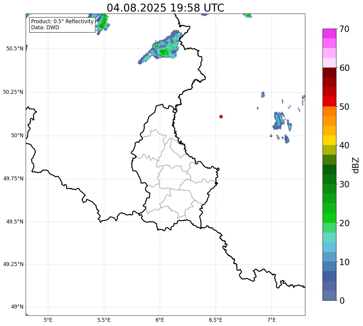This screenshot has width=363, height=326.
Task: Click the 30 label on the colorbar
Action: [344, 184]
